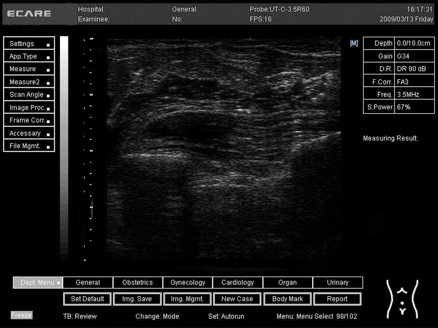The height and width of the screenshot is (328, 438).
Task: Select the Obstetrics department tab
Action: [137, 282]
